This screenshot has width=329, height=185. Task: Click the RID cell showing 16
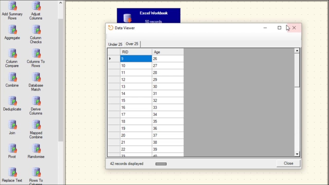coord(136,107)
